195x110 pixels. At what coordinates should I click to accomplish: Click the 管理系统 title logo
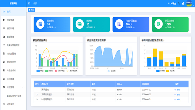[13, 3]
